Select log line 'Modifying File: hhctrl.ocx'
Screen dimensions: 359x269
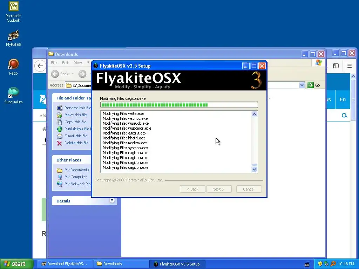(x=124, y=138)
